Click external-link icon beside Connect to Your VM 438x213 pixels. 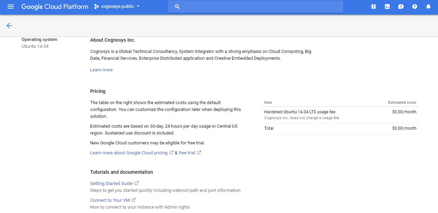point(134,200)
